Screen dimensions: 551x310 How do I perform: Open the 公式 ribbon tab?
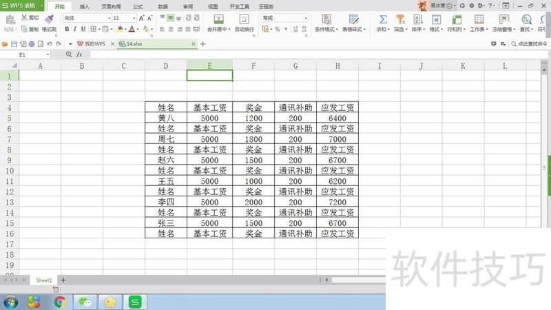pyautogui.click(x=138, y=6)
